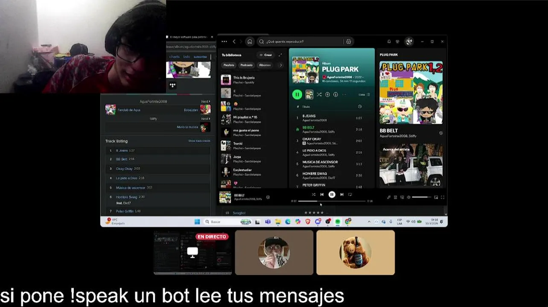548x307 pixels.
Task: Open Spotify profile avatar menu
Action: click(x=409, y=41)
